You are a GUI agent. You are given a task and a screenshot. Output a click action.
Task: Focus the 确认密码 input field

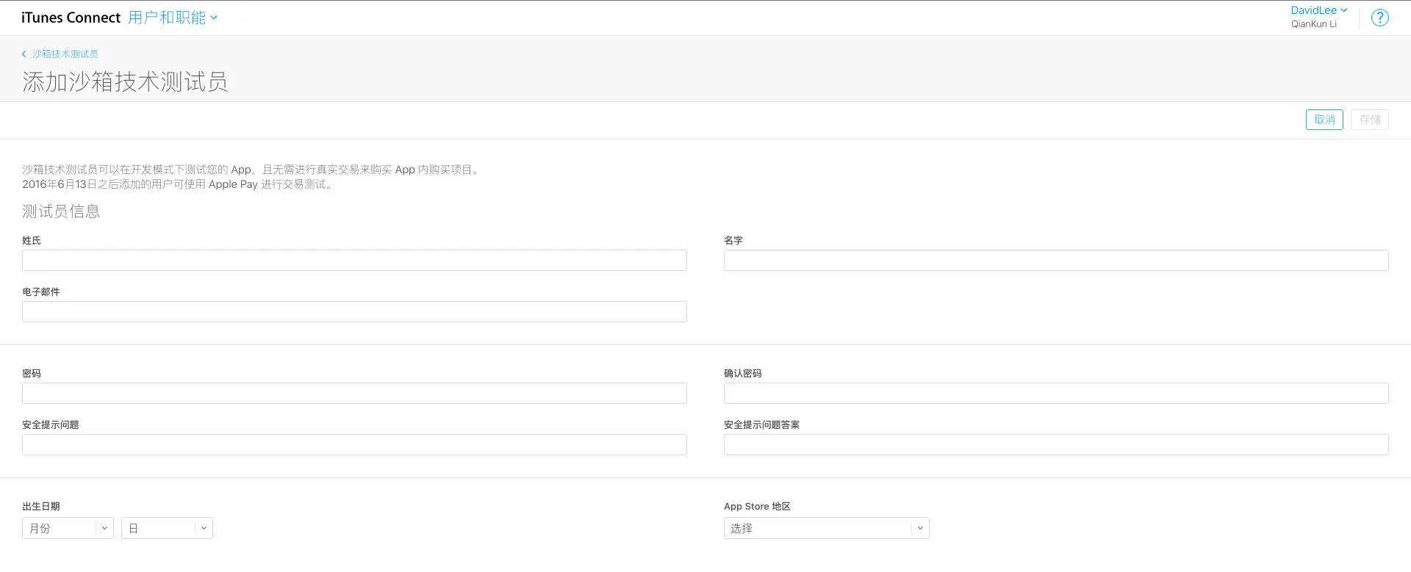1056,393
